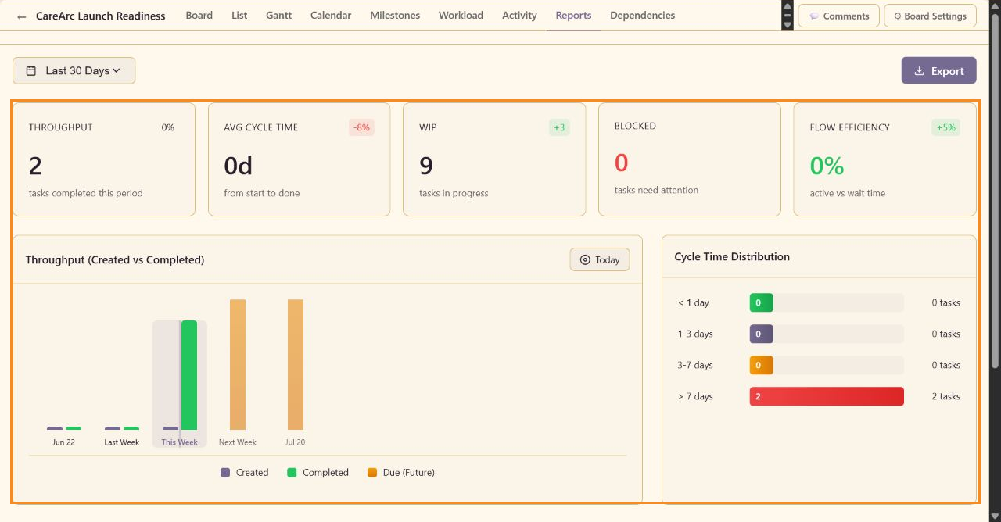Click the speech bubble icon on Comments

(x=814, y=16)
